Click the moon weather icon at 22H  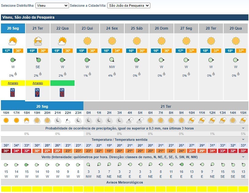[x=68, y=120]
